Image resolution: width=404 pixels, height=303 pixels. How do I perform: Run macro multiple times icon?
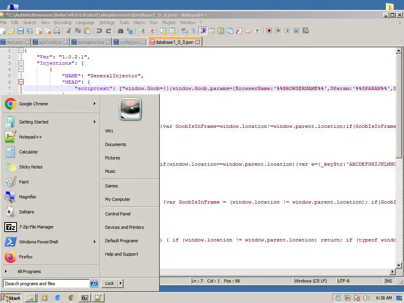[297, 31]
